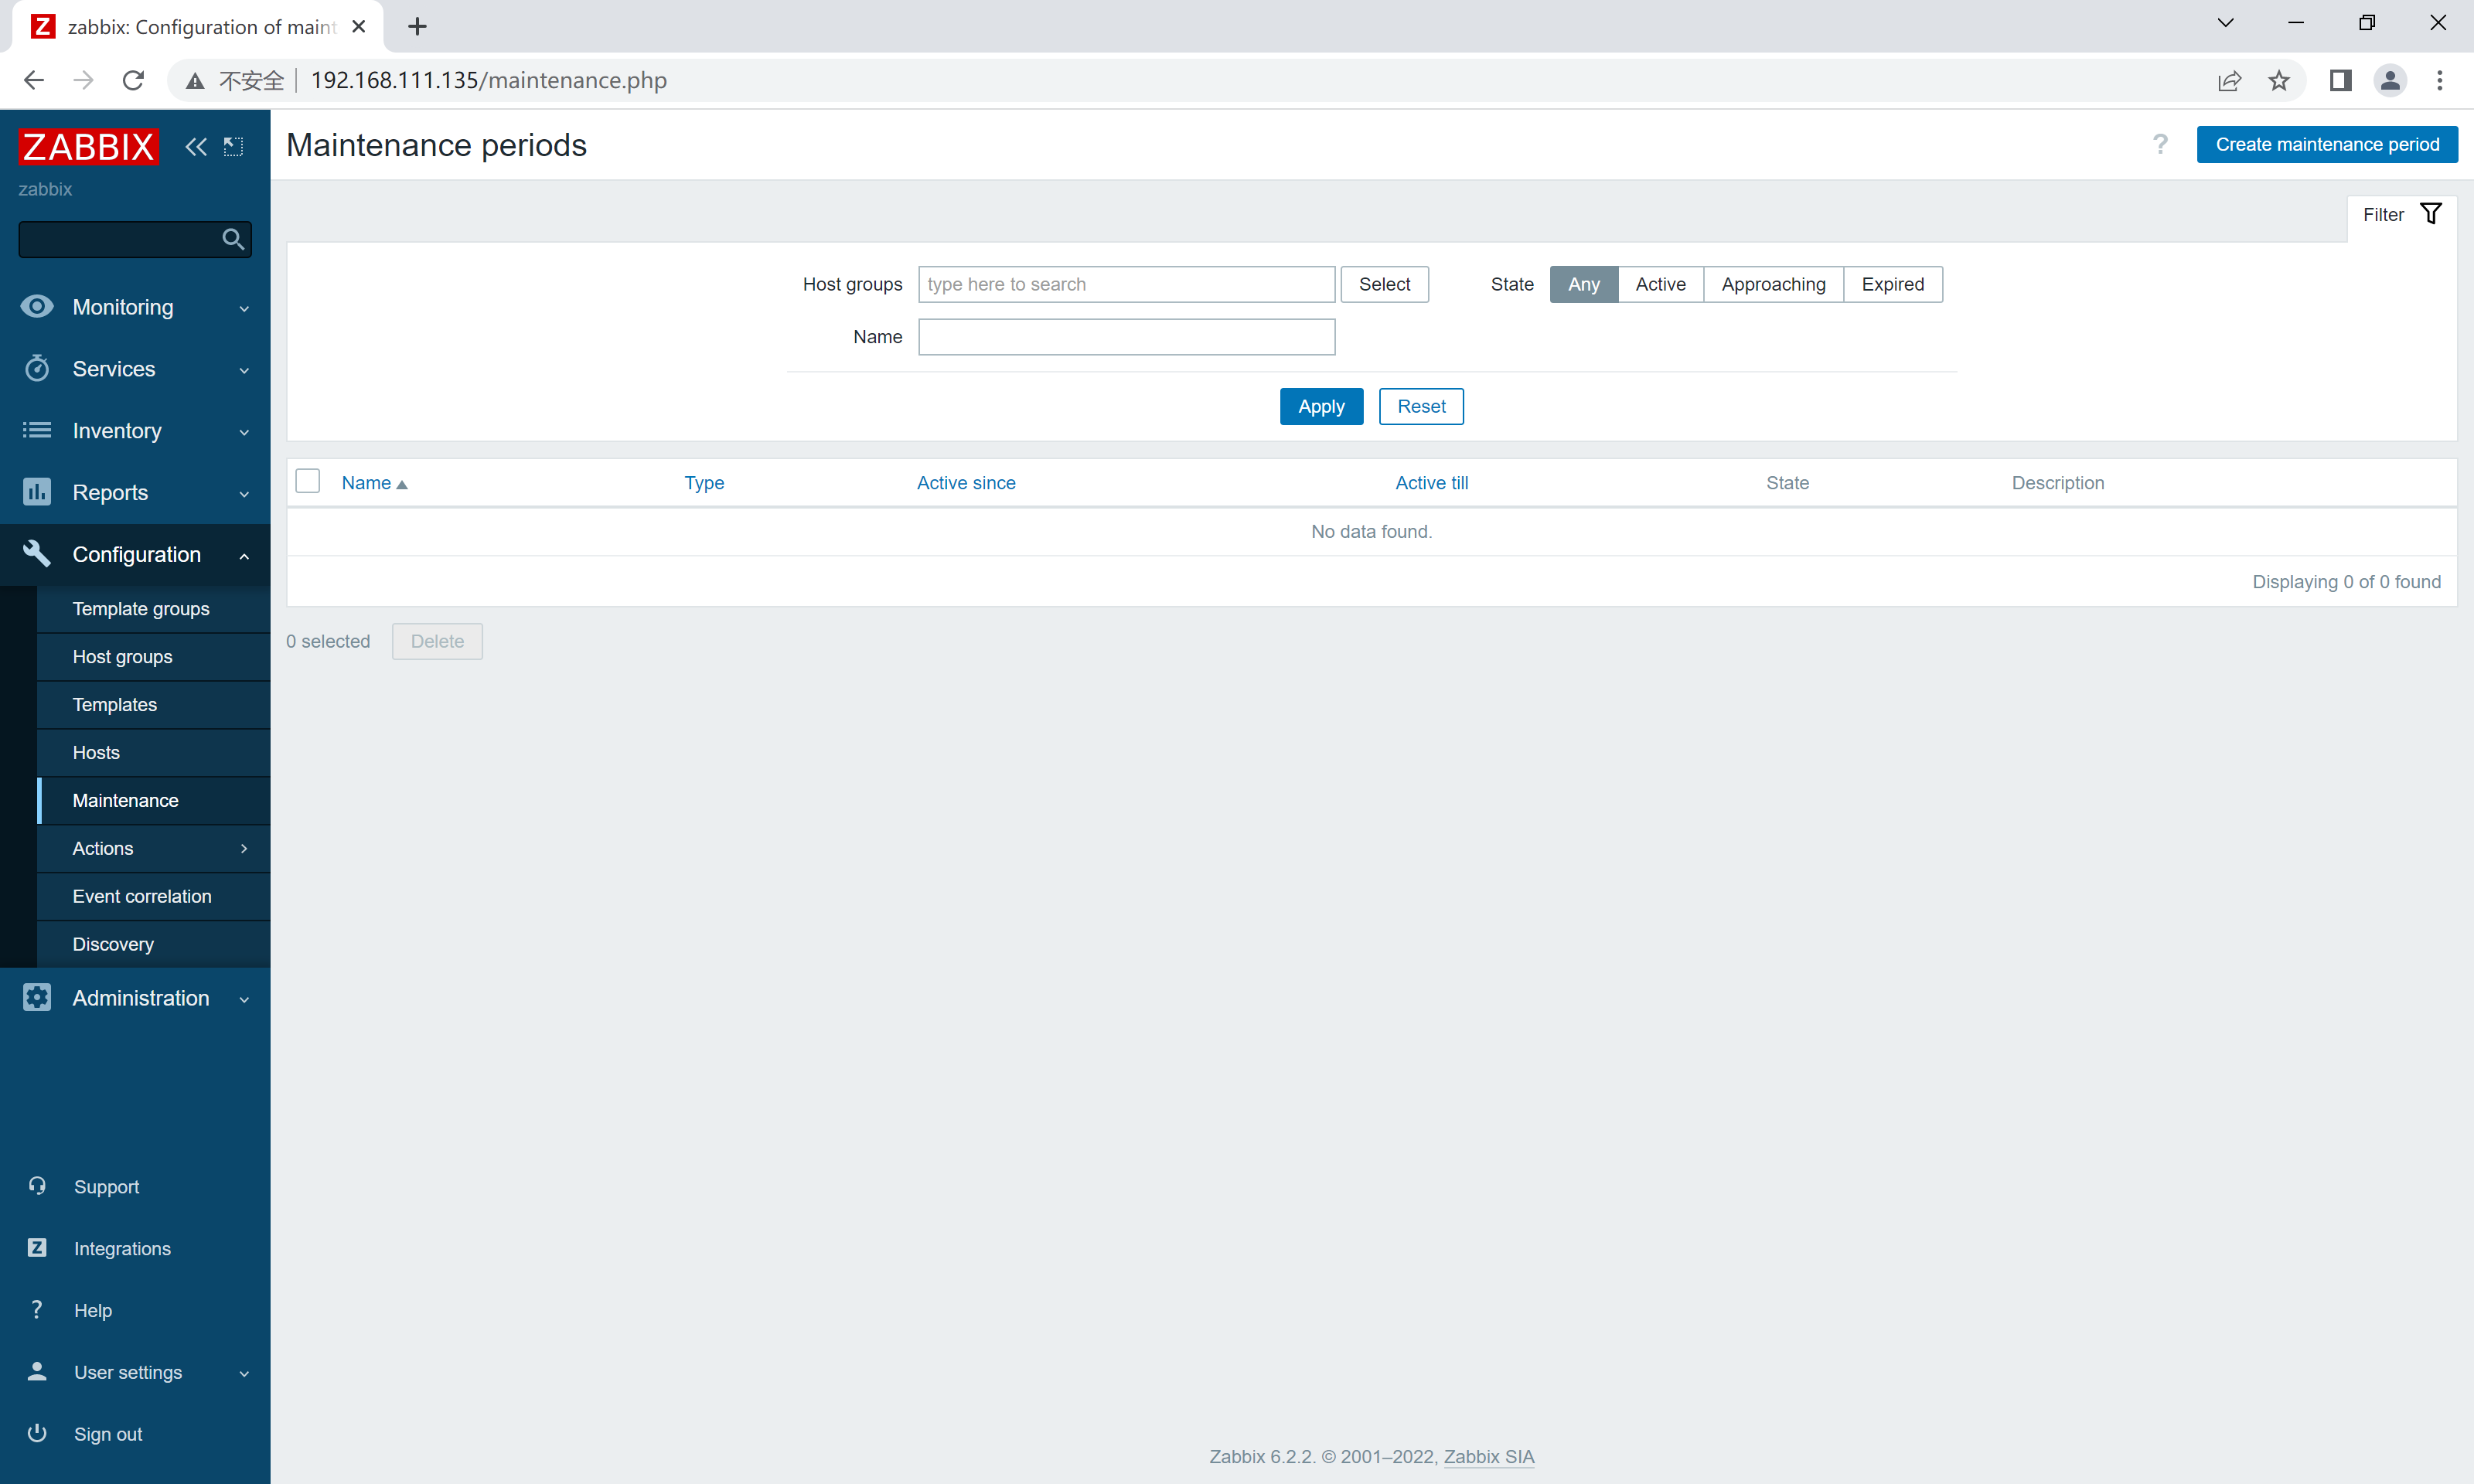2474x1484 pixels.
Task: Click the Monitoring eye icon
Action: tap(37, 306)
